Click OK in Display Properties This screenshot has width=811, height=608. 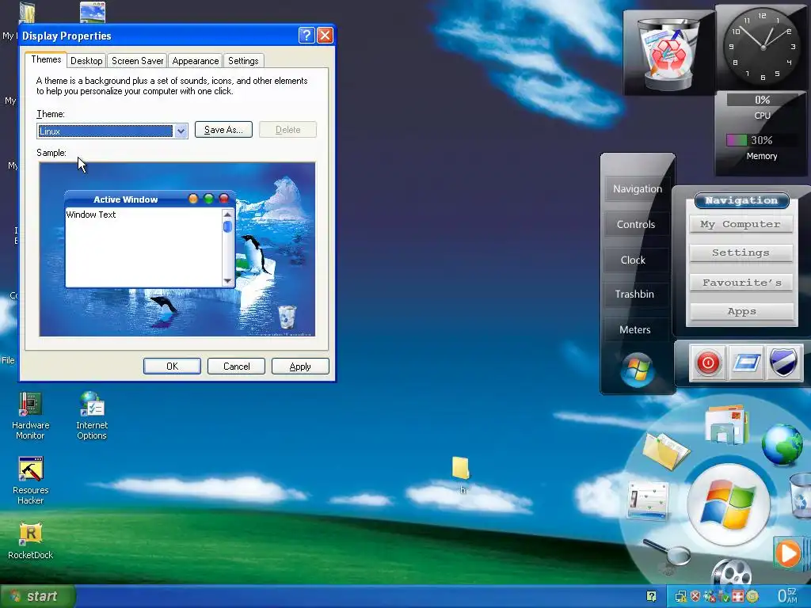[x=172, y=366]
